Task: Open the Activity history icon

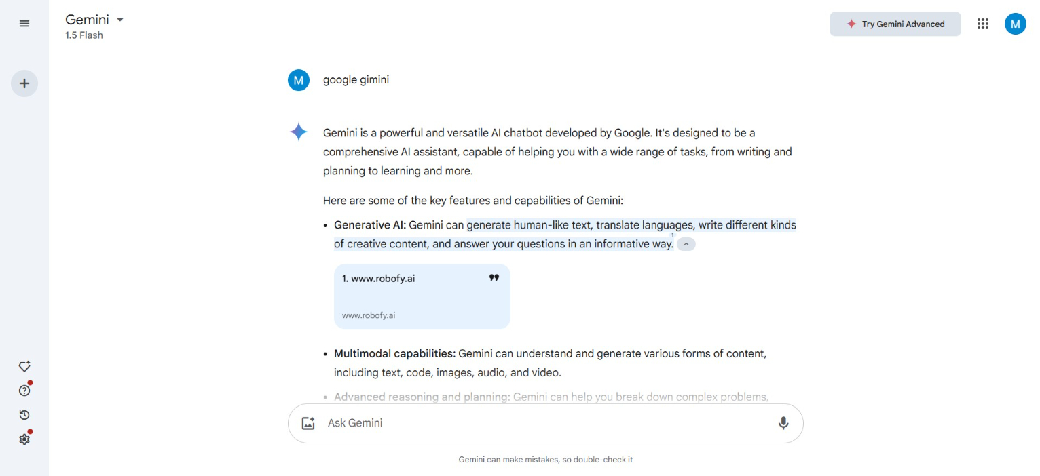Action: (24, 415)
